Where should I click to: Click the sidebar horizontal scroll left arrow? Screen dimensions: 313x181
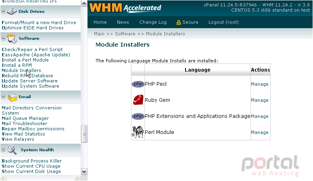coord(4,178)
